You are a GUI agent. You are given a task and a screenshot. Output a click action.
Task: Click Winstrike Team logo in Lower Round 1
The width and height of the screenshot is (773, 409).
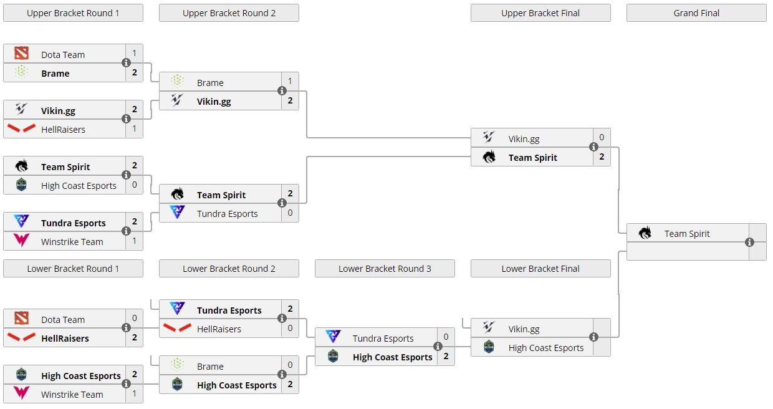[x=22, y=394]
